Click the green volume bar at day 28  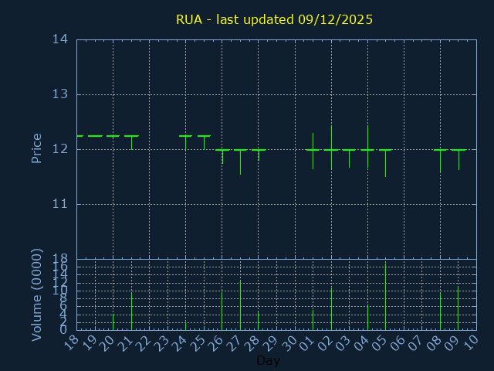(x=258, y=320)
